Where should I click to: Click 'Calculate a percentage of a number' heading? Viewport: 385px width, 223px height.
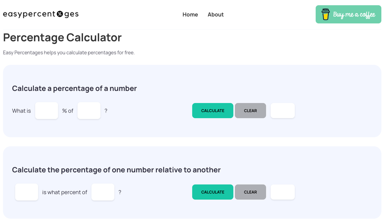coord(74,88)
